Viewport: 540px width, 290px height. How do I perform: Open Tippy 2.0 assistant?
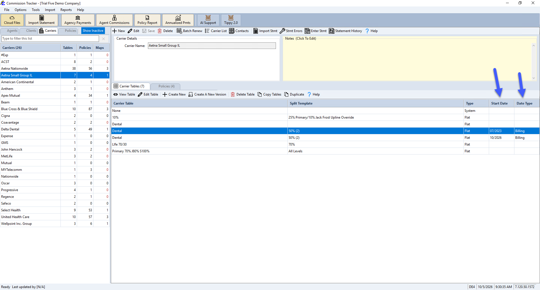(x=231, y=20)
